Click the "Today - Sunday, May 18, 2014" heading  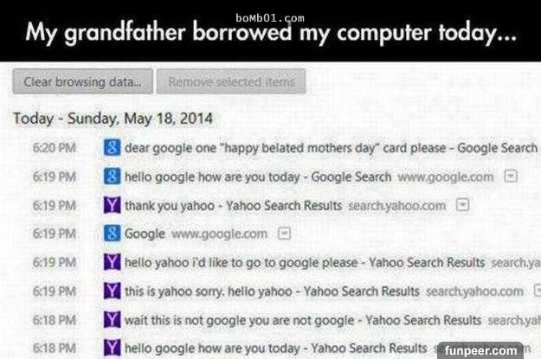coord(114,118)
